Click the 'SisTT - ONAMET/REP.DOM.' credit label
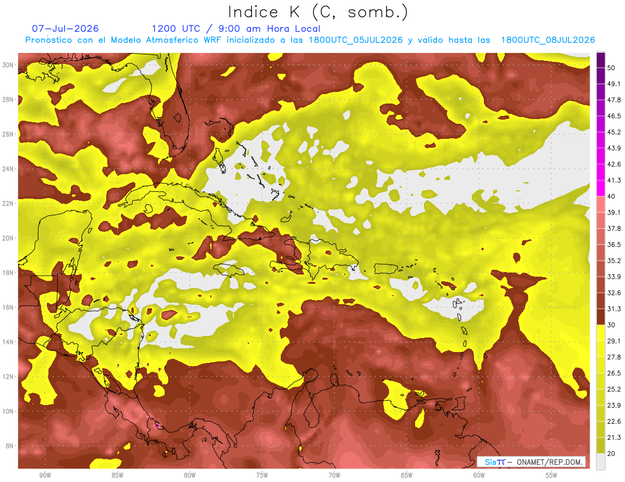 click(531, 462)
